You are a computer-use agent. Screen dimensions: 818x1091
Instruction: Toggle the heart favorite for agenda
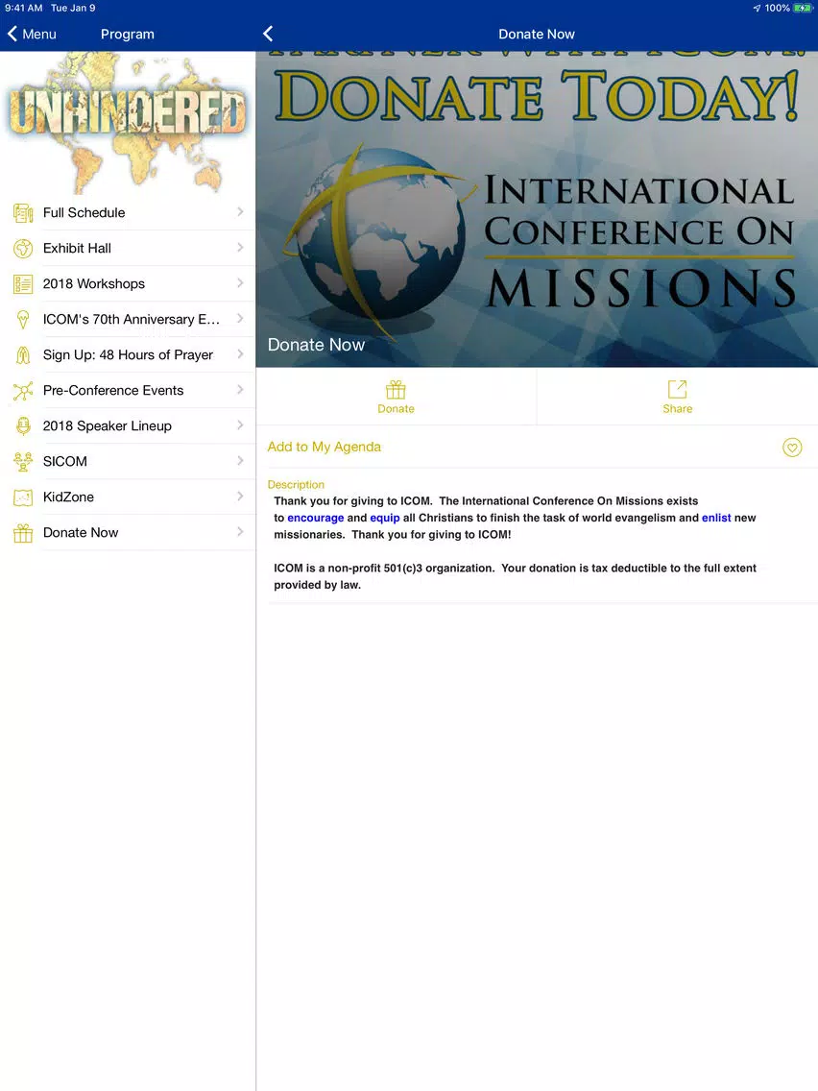point(791,448)
